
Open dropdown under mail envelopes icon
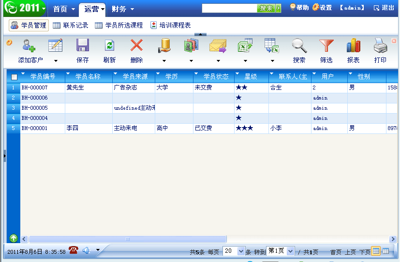[x=218, y=61]
